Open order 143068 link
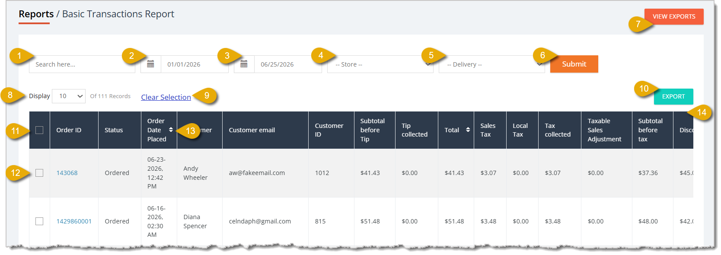The image size is (721, 255). click(67, 173)
